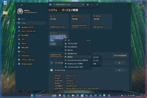Expand プログラムから開く submenu

pos(77,44)
